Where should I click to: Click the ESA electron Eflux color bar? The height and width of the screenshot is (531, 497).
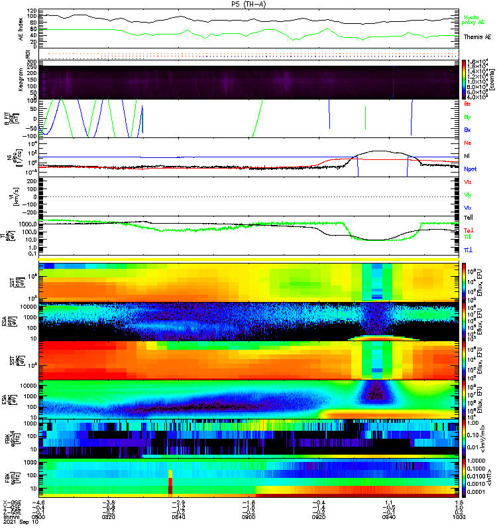click(464, 400)
